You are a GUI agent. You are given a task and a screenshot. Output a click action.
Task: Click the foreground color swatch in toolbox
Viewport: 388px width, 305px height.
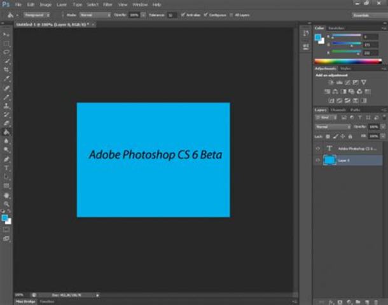point(4,218)
